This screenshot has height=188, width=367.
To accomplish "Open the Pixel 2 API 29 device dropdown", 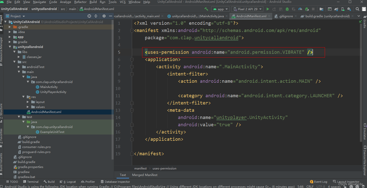I will (x=247, y=9).
